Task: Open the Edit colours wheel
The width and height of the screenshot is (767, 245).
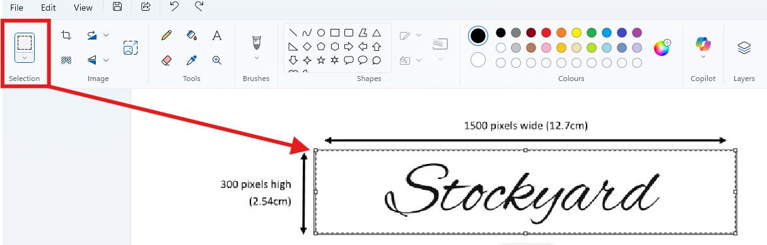Action: click(x=662, y=48)
